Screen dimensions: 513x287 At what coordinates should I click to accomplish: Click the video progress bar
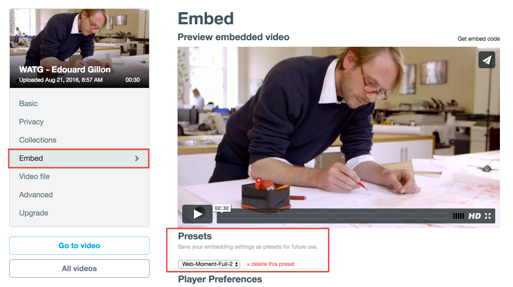(334, 216)
